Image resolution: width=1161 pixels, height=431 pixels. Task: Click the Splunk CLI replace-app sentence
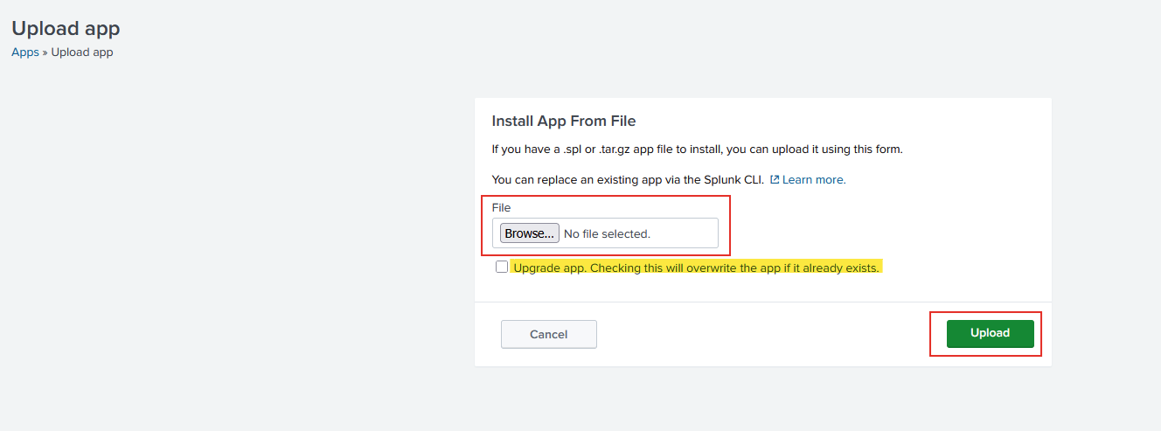click(628, 179)
